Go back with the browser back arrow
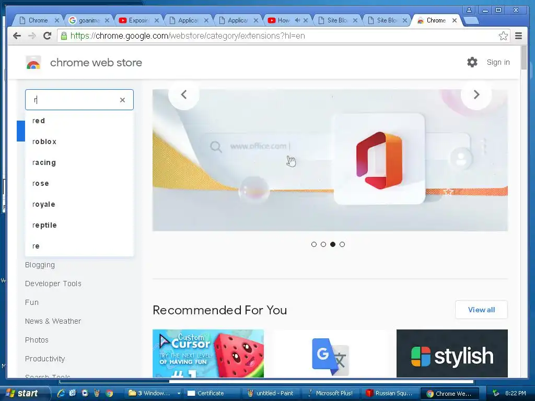This screenshot has width=535, height=401. (17, 36)
